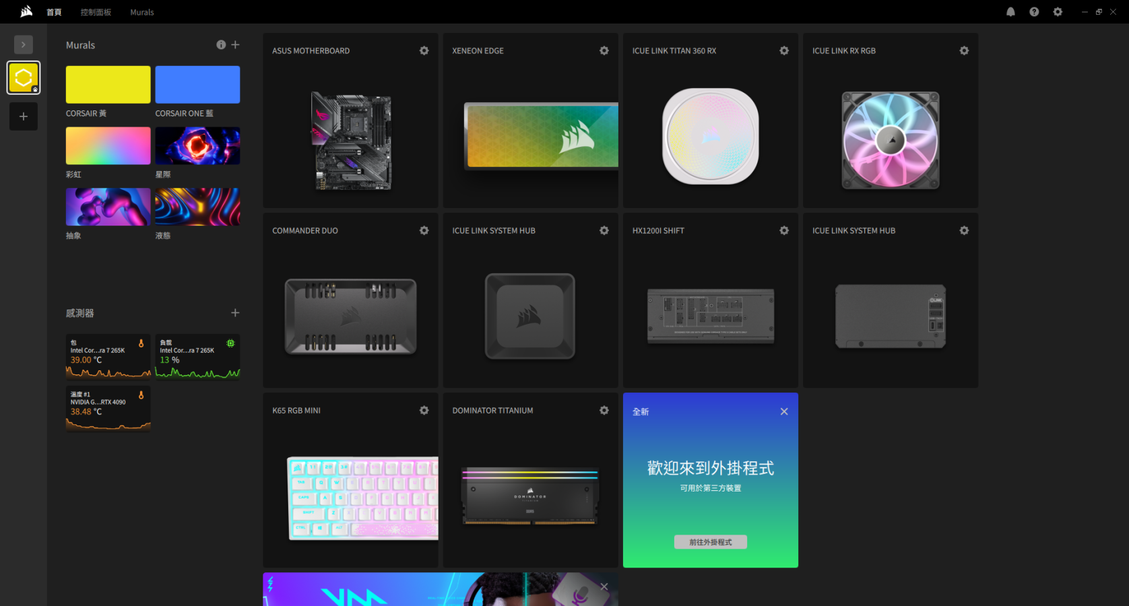1129x606 pixels.
Task: Add a new sensor with plus icon
Action: pos(235,312)
